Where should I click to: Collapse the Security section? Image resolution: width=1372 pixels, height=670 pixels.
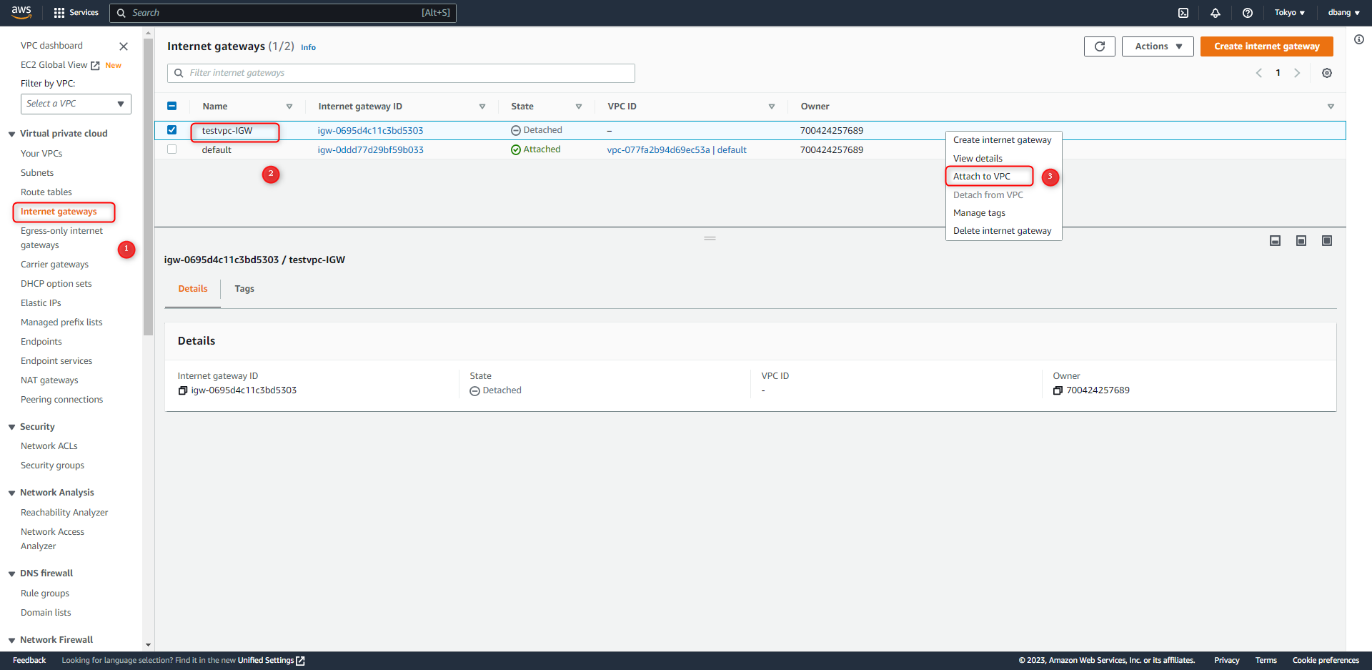pyautogui.click(x=11, y=427)
